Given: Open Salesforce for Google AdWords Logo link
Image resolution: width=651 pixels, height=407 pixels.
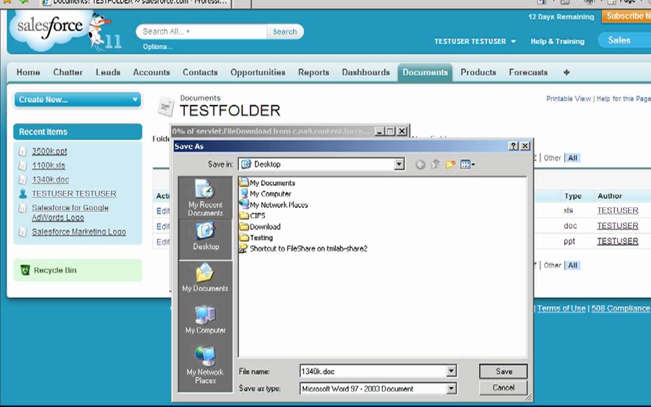Looking at the screenshot, I should pyautogui.click(x=70, y=213).
